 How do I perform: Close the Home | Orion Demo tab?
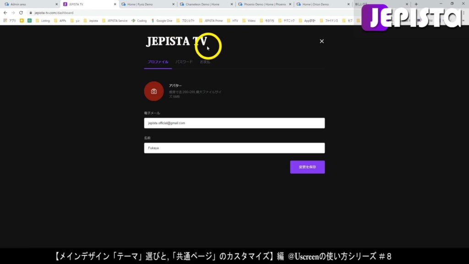pyautogui.click(x=348, y=4)
